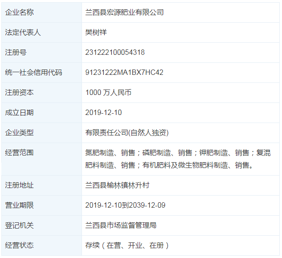282x258 pixels.
Task: Click the 注册资本 label cell
Action: click(19, 93)
